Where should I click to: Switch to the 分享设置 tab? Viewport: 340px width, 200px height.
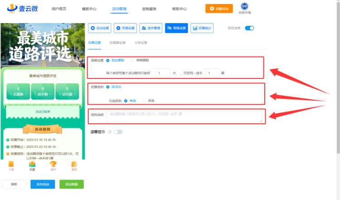pos(141,43)
